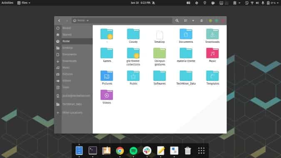Open view options dropdown arrow in toolbar
Image resolution: width=281 pixels, height=158 pixels.
coord(193,20)
